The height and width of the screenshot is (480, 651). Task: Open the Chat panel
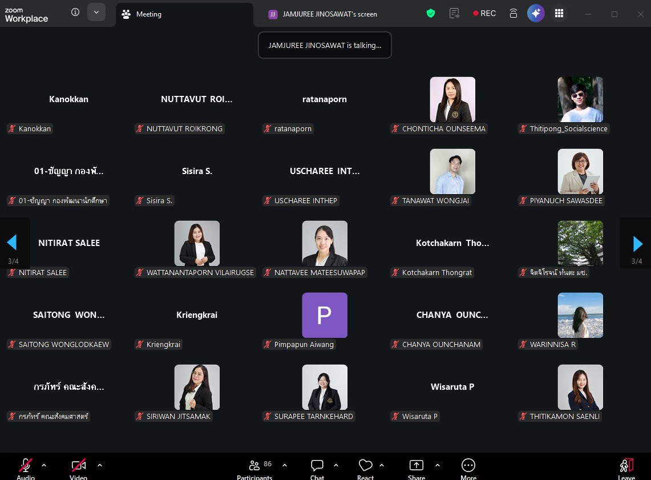click(317, 469)
